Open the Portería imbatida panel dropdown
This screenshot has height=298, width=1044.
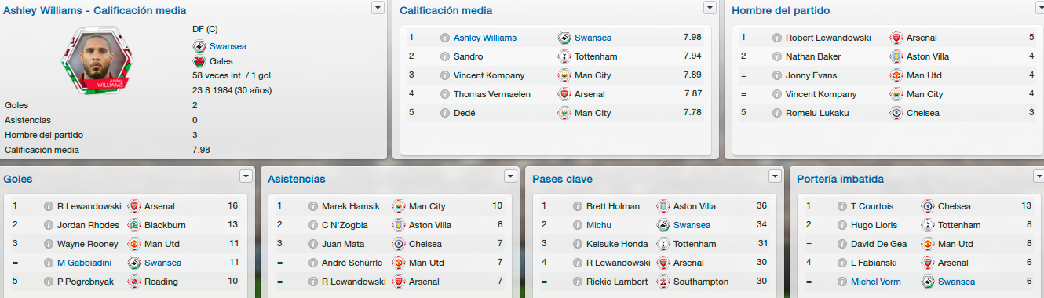(1040, 176)
